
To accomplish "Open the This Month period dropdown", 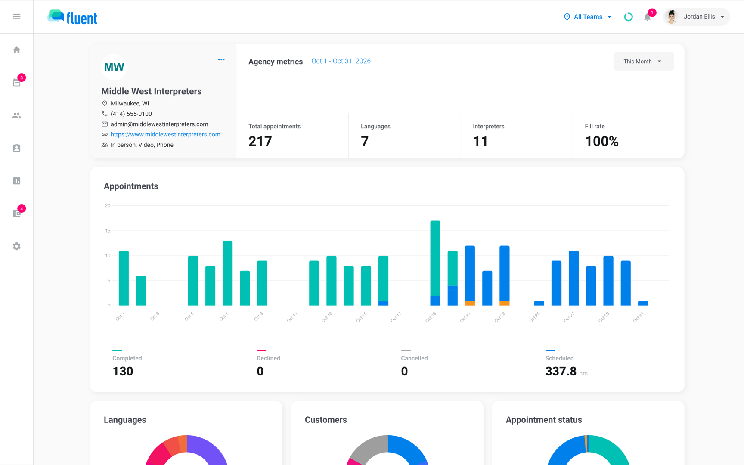I will [643, 61].
